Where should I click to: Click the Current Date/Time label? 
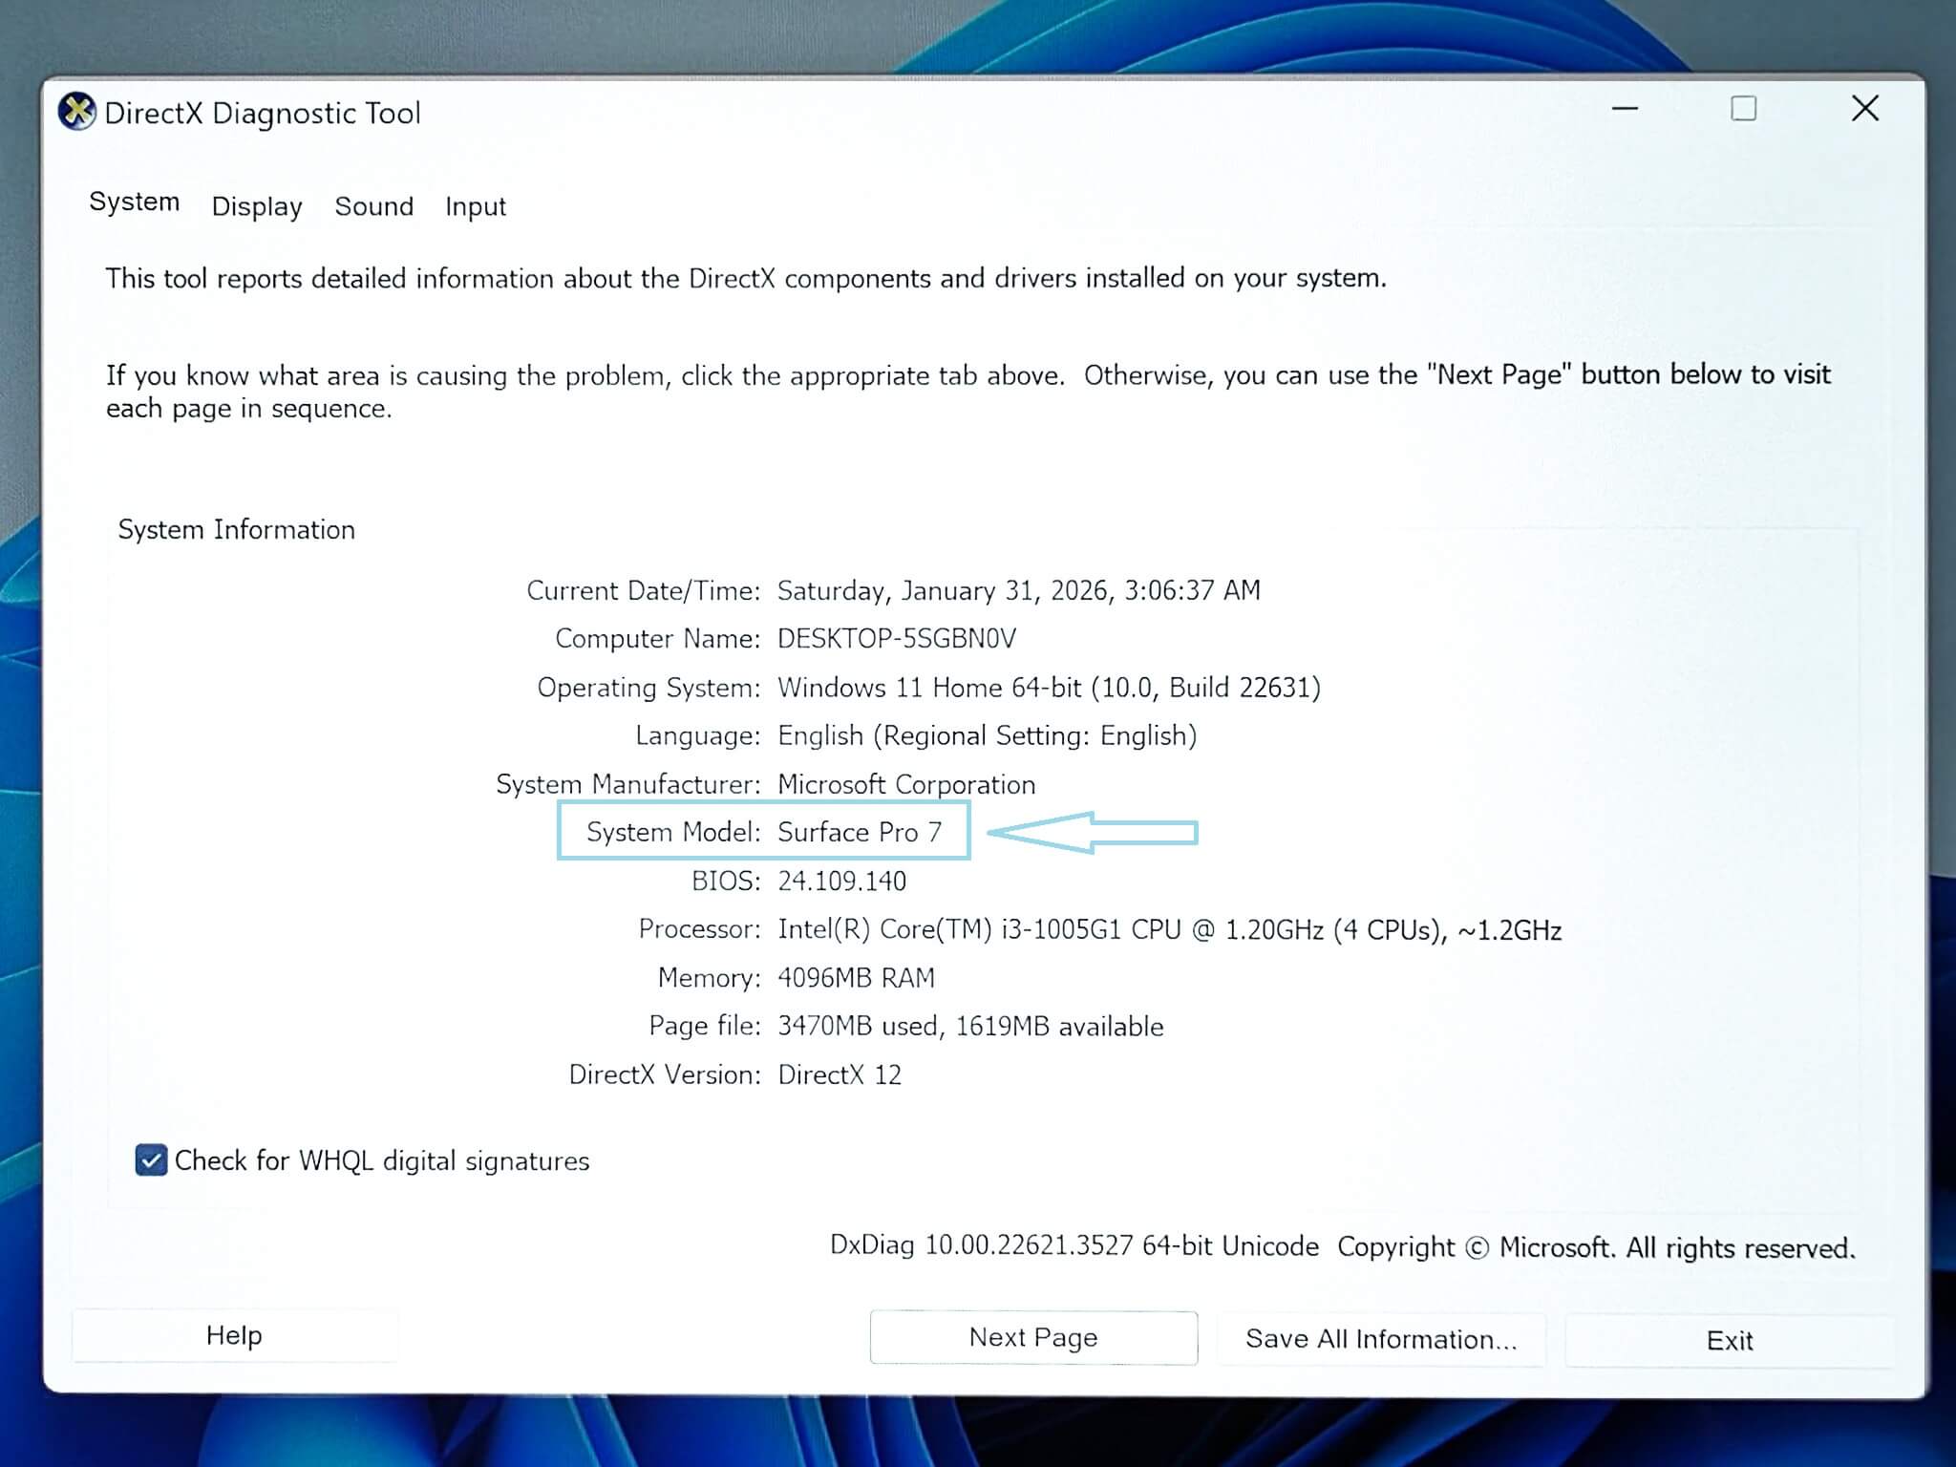click(644, 590)
